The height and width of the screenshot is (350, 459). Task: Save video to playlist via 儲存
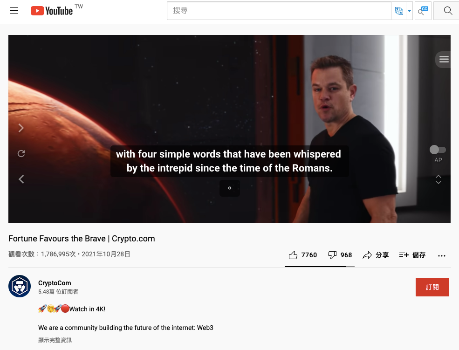[412, 255]
